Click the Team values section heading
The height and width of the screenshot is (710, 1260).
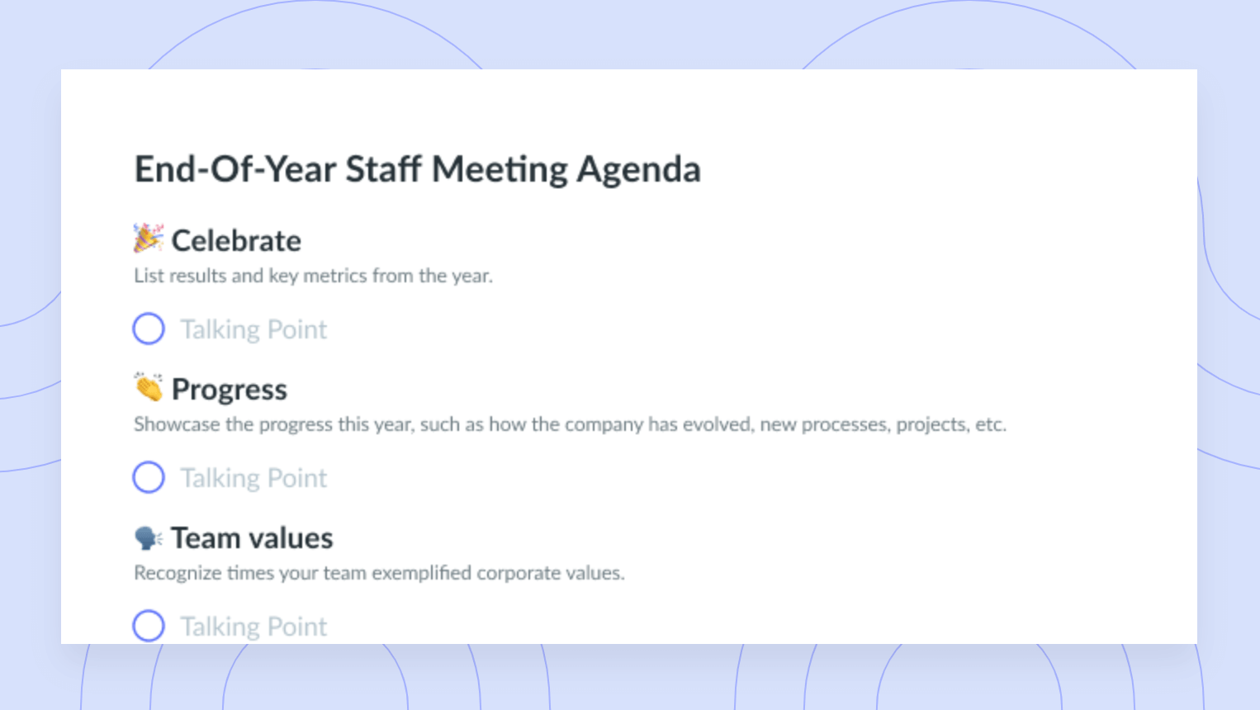point(252,538)
